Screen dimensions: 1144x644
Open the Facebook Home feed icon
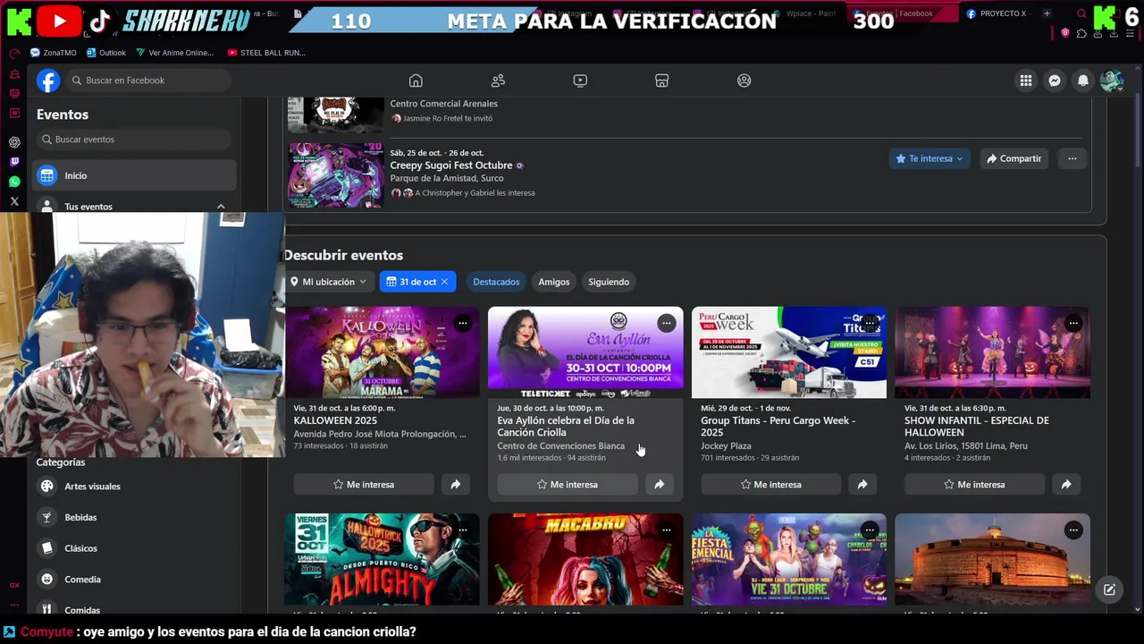416,80
